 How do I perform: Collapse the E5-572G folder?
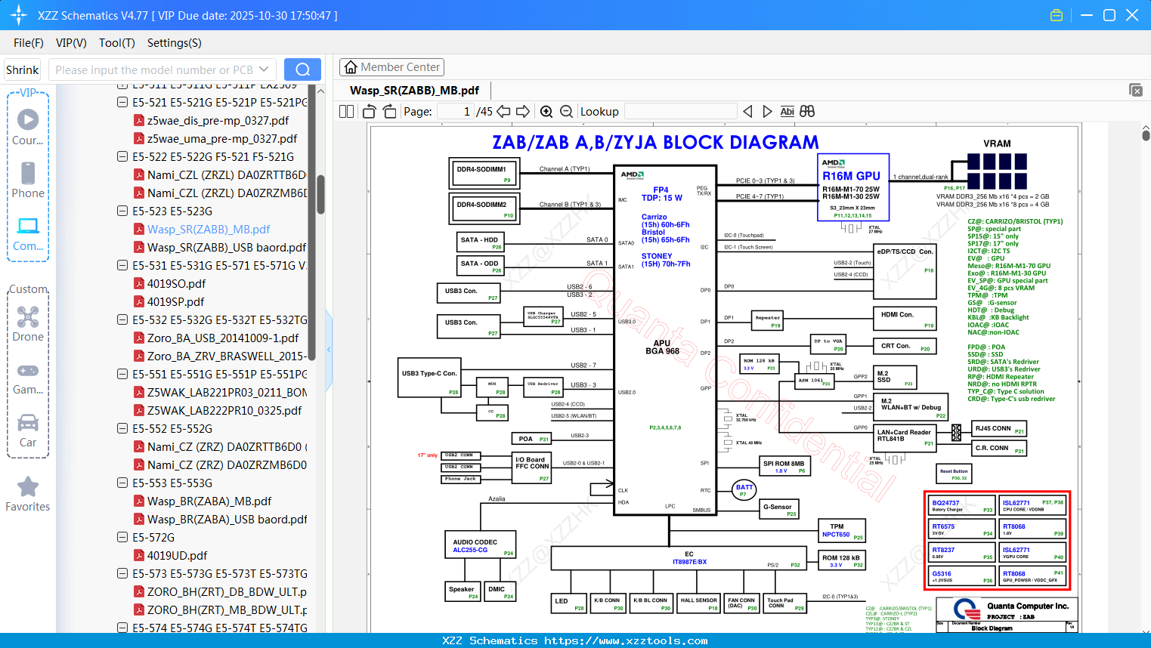pyautogui.click(x=122, y=537)
